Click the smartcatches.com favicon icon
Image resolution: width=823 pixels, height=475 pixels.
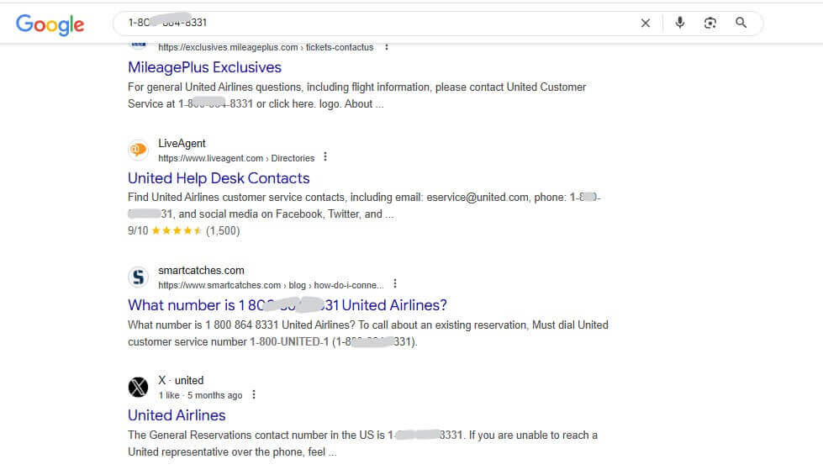pos(139,277)
